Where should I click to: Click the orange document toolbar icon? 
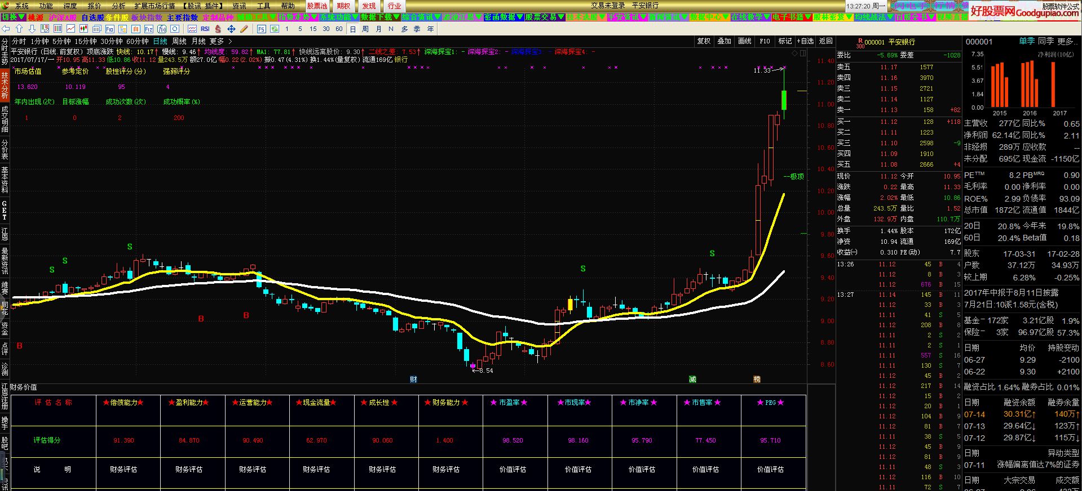136,29
